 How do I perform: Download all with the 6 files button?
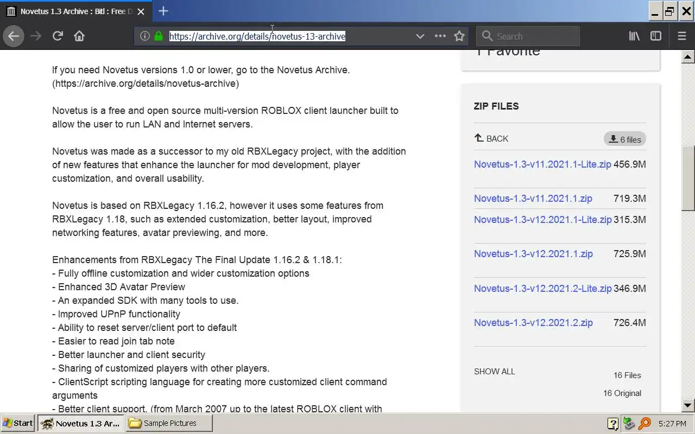point(625,139)
